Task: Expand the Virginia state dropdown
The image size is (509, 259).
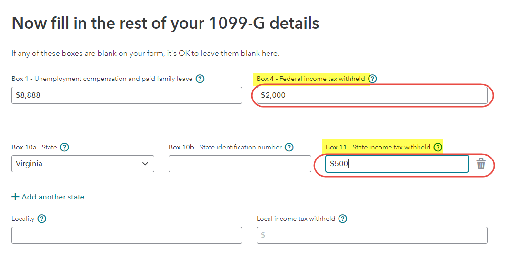Action: coord(83,164)
